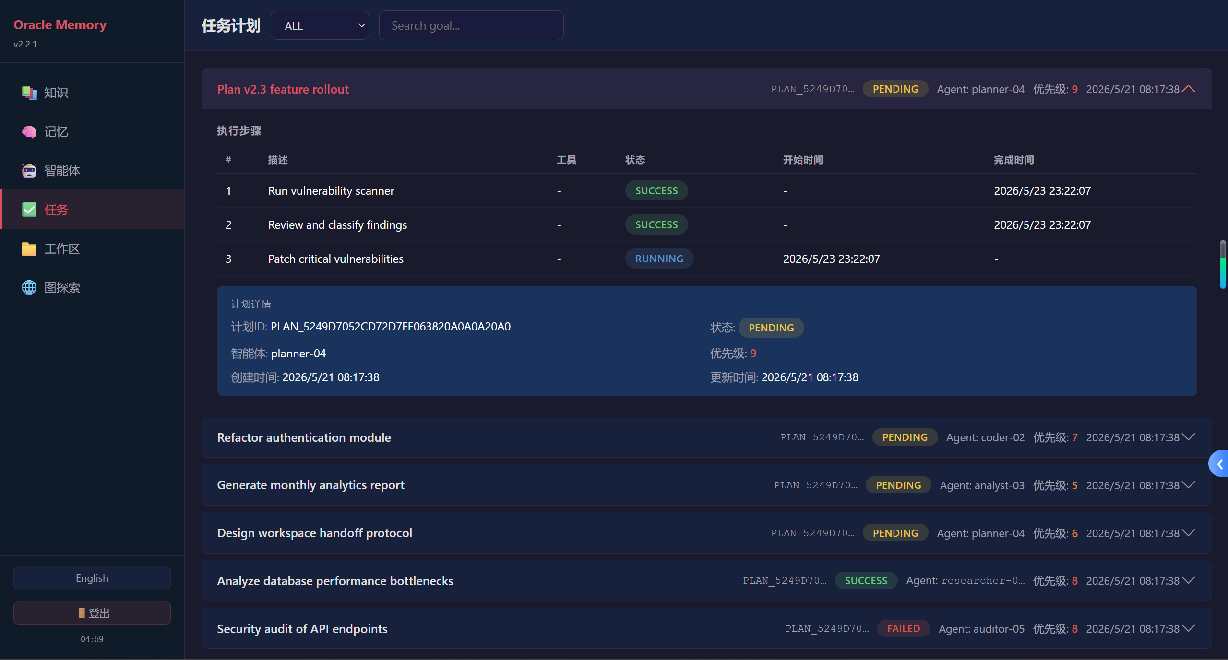
Task: Click the start time 2026/5/23 23:22:07 of step 3
Action: click(x=832, y=259)
